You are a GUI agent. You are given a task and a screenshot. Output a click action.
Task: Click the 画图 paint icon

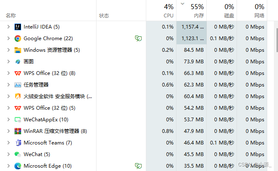pos(18,62)
